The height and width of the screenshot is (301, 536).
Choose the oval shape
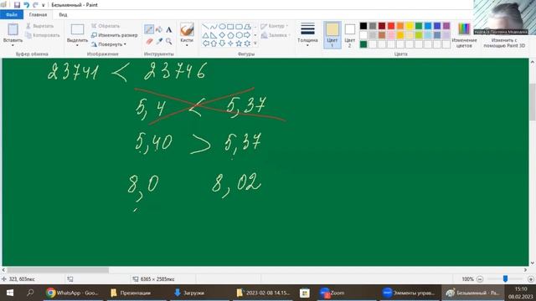(222, 27)
